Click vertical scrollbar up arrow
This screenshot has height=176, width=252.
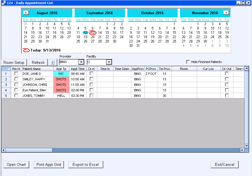point(247,68)
